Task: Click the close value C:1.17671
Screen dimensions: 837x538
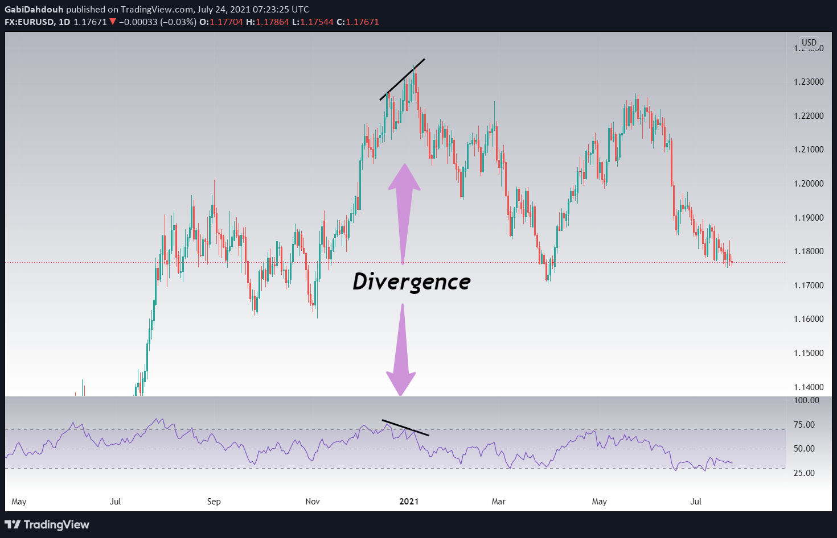Action: pyautogui.click(x=358, y=22)
